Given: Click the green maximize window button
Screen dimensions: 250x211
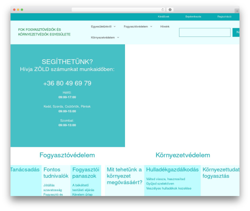Looking at the screenshot, I should (x=22, y=10).
